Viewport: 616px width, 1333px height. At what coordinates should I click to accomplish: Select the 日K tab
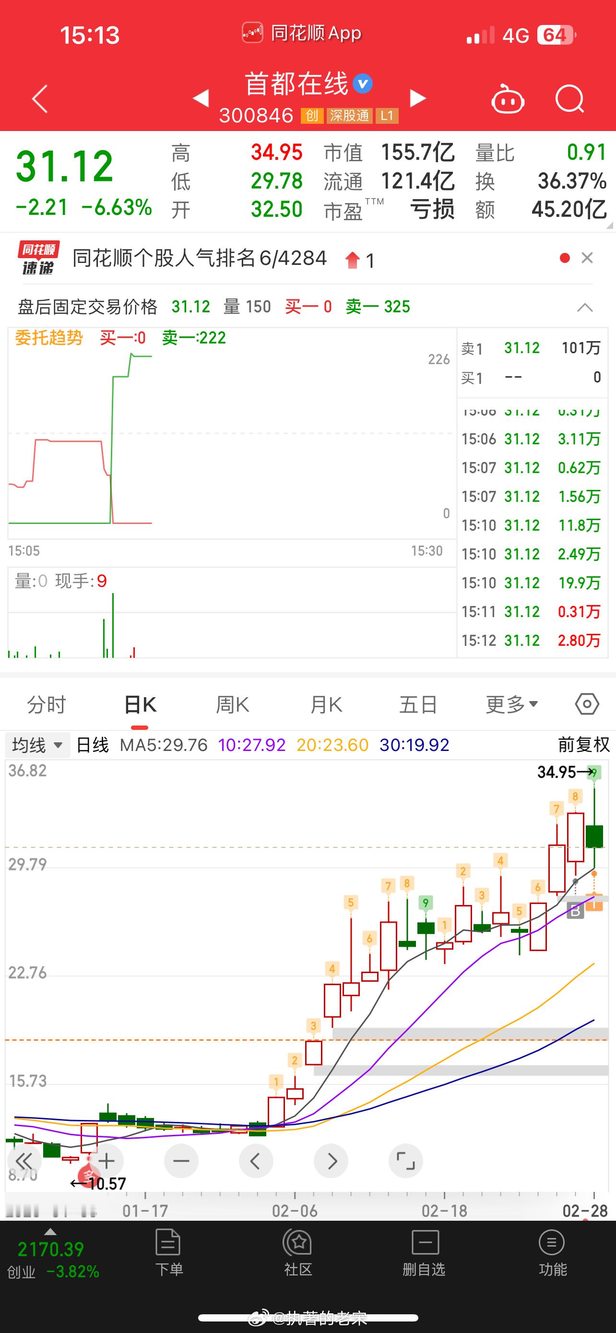[x=140, y=704]
